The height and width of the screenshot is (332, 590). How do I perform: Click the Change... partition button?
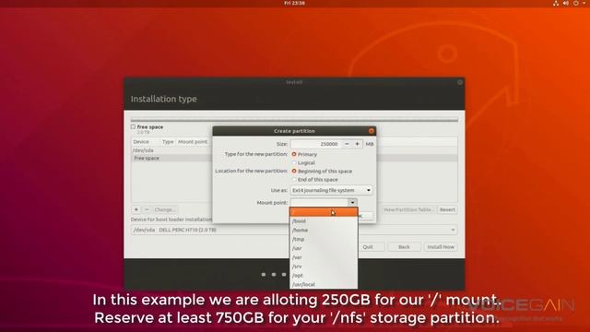click(x=165, y=209)
